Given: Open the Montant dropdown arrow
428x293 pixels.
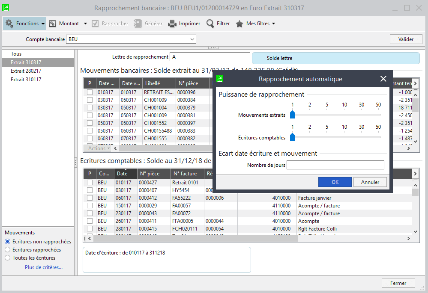Looking at the screenshot, I should (x=85, y=24).
